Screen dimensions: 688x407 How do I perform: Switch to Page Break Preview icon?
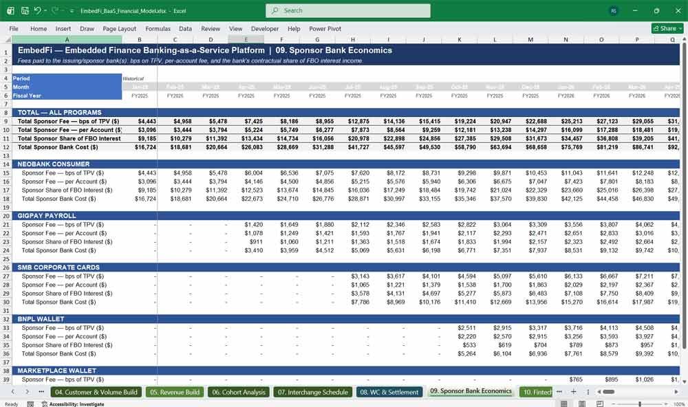pyautogui.click(x=599, y=404)
